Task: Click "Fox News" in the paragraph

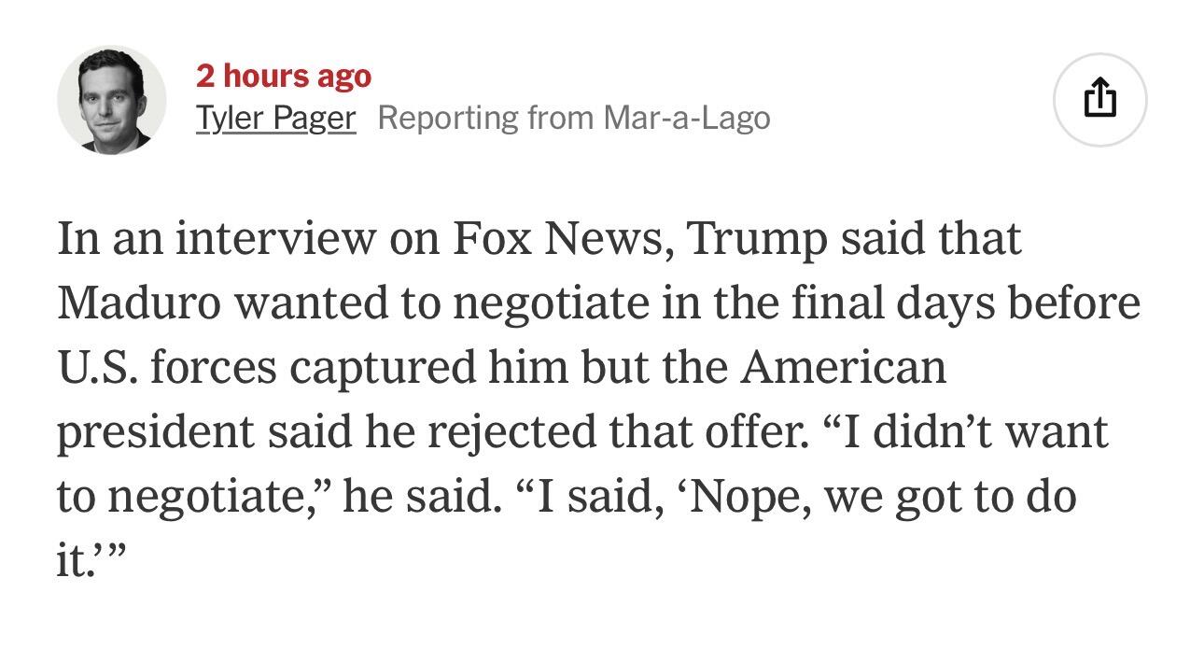Action: (x=557, y=239)
